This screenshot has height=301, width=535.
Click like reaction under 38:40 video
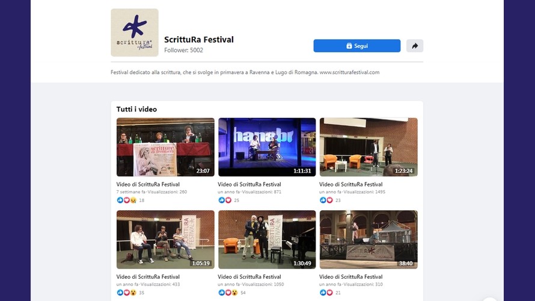(x=323, y=293)
